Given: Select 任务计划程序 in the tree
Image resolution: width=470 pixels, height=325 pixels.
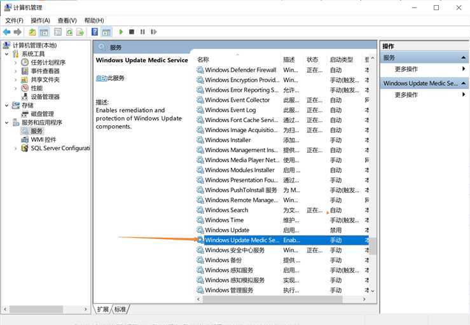Looking at the screenshot, I should pyautogui.click(x=48, y=62).
